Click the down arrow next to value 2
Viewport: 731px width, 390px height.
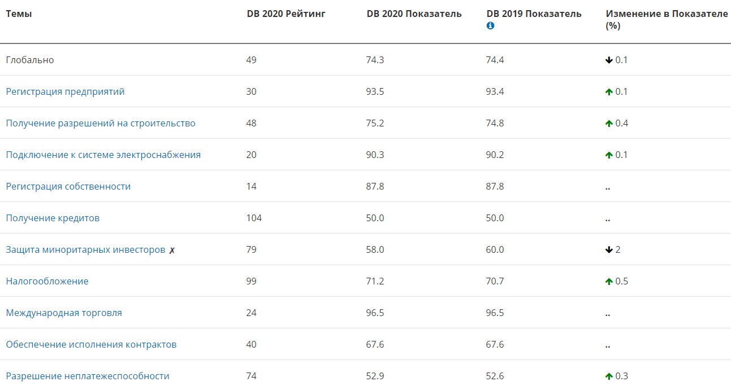click(x=609, y=250)
